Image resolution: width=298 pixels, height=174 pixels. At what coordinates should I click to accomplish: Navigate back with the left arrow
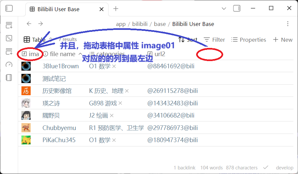point(29,24)
